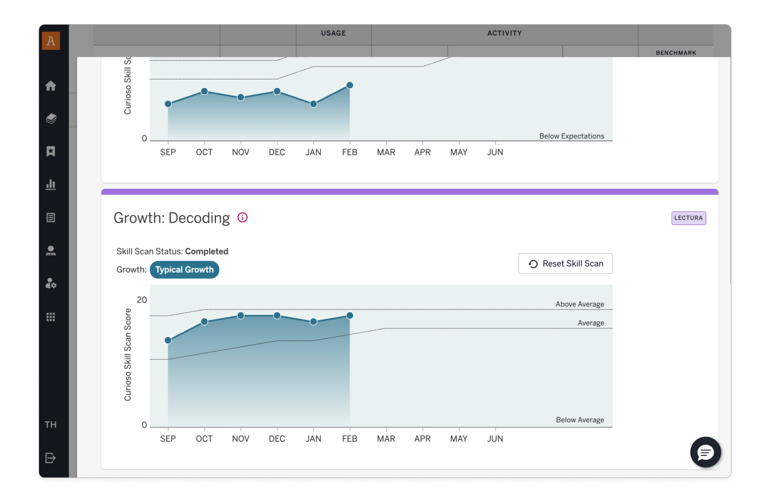Viewport: 770px width, 503px height.
Task: Click the LECTURA badge
Action: pos(688,218)
